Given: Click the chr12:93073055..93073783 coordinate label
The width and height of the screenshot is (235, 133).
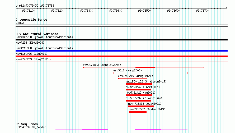Looking at the screenshot, I should (x=35, y=6).
